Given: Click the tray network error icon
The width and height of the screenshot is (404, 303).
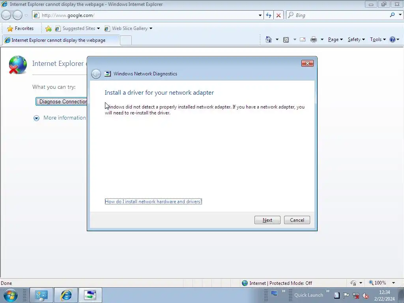Looking at the screenshot, I should [x=356, y=296].
